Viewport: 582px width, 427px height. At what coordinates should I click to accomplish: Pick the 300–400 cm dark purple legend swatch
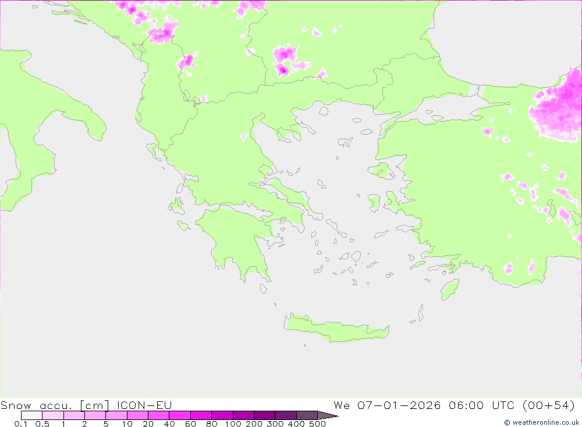tap(285, 415)
